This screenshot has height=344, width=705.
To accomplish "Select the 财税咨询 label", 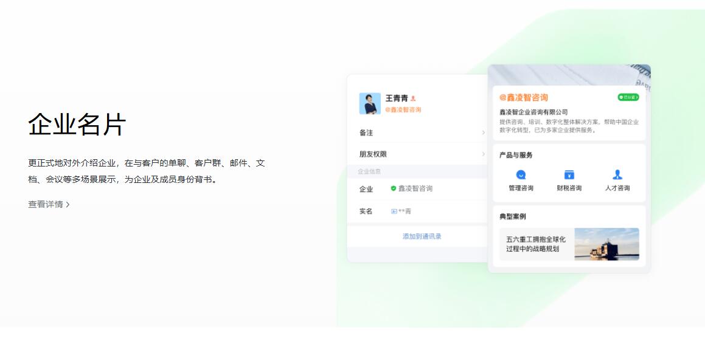I will click(x=569, y=188).
